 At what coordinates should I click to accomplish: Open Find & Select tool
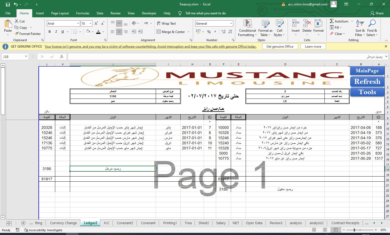click(x=372, y=28)
